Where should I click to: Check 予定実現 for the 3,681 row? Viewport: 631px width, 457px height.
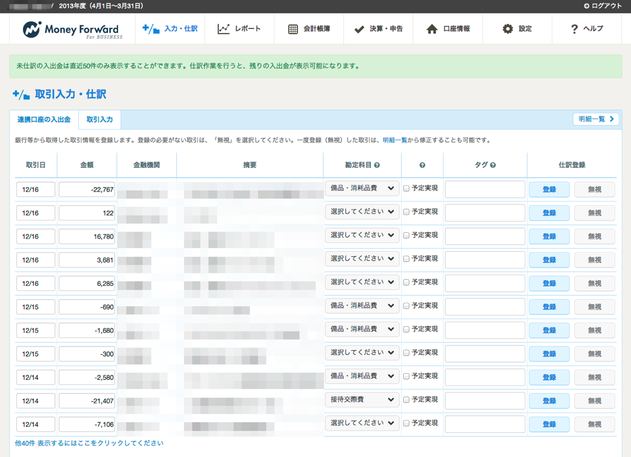point(406,259)
